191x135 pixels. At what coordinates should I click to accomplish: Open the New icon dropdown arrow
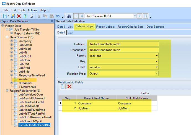point(9,16)
